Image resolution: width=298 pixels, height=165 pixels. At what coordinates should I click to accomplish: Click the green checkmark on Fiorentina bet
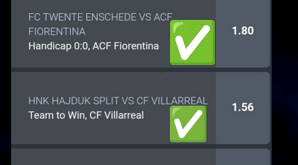(x=193, y=43)
